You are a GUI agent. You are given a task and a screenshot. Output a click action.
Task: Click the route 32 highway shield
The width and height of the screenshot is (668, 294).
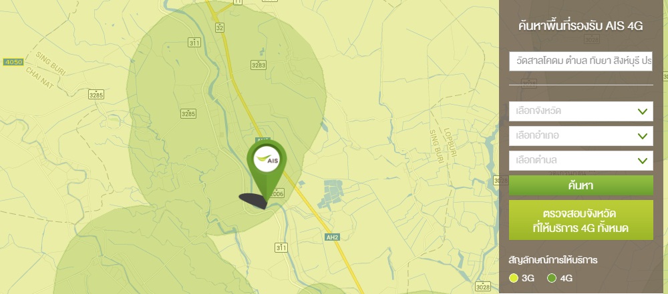[219, 28]
